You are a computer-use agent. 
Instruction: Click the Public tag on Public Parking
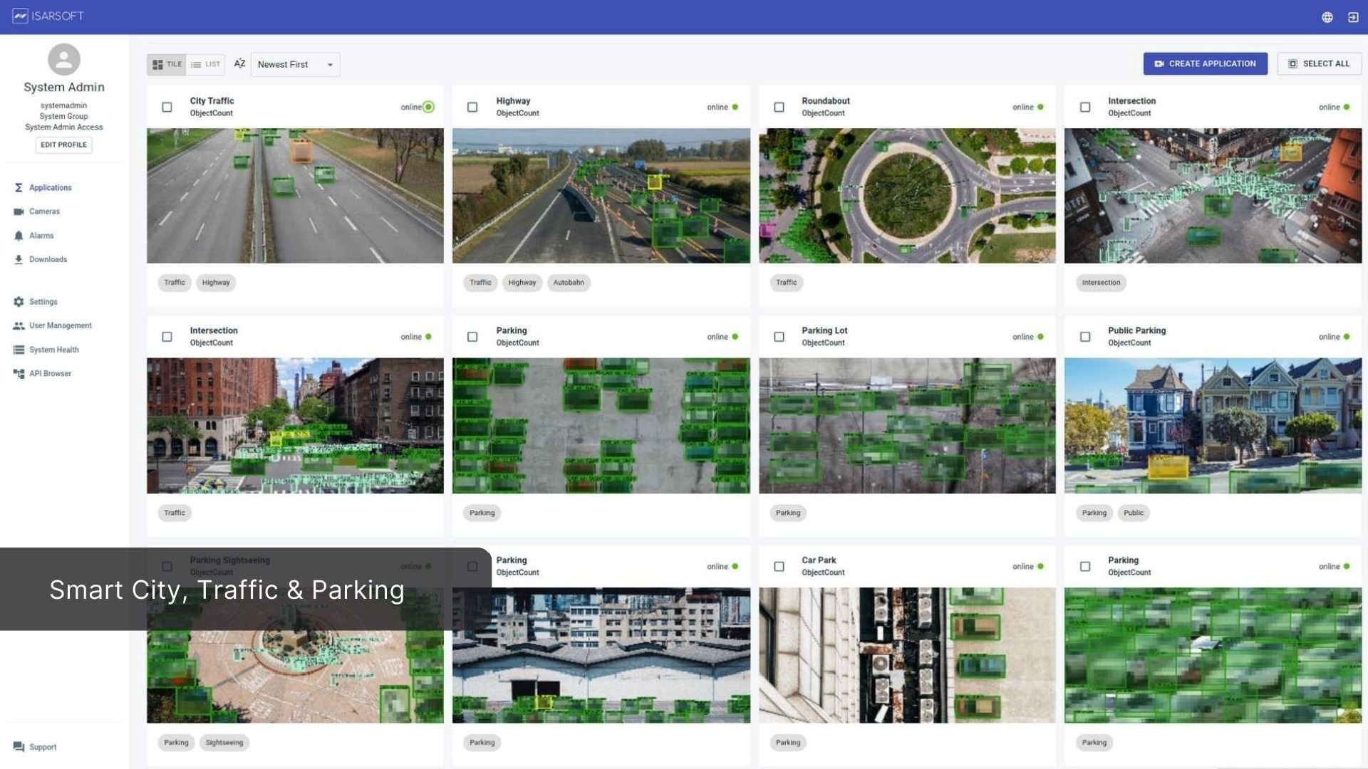(x=1133, y=513)
